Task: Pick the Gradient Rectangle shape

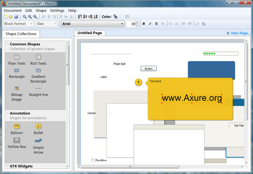Action: tap(38, 71)
